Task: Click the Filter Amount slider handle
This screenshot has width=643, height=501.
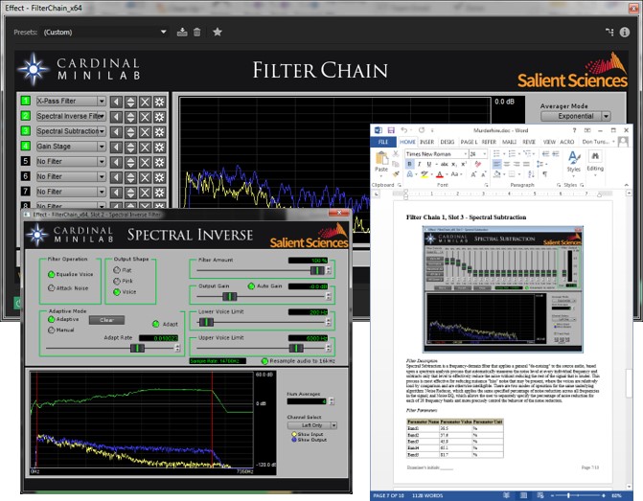Action: tap(317, 270)
